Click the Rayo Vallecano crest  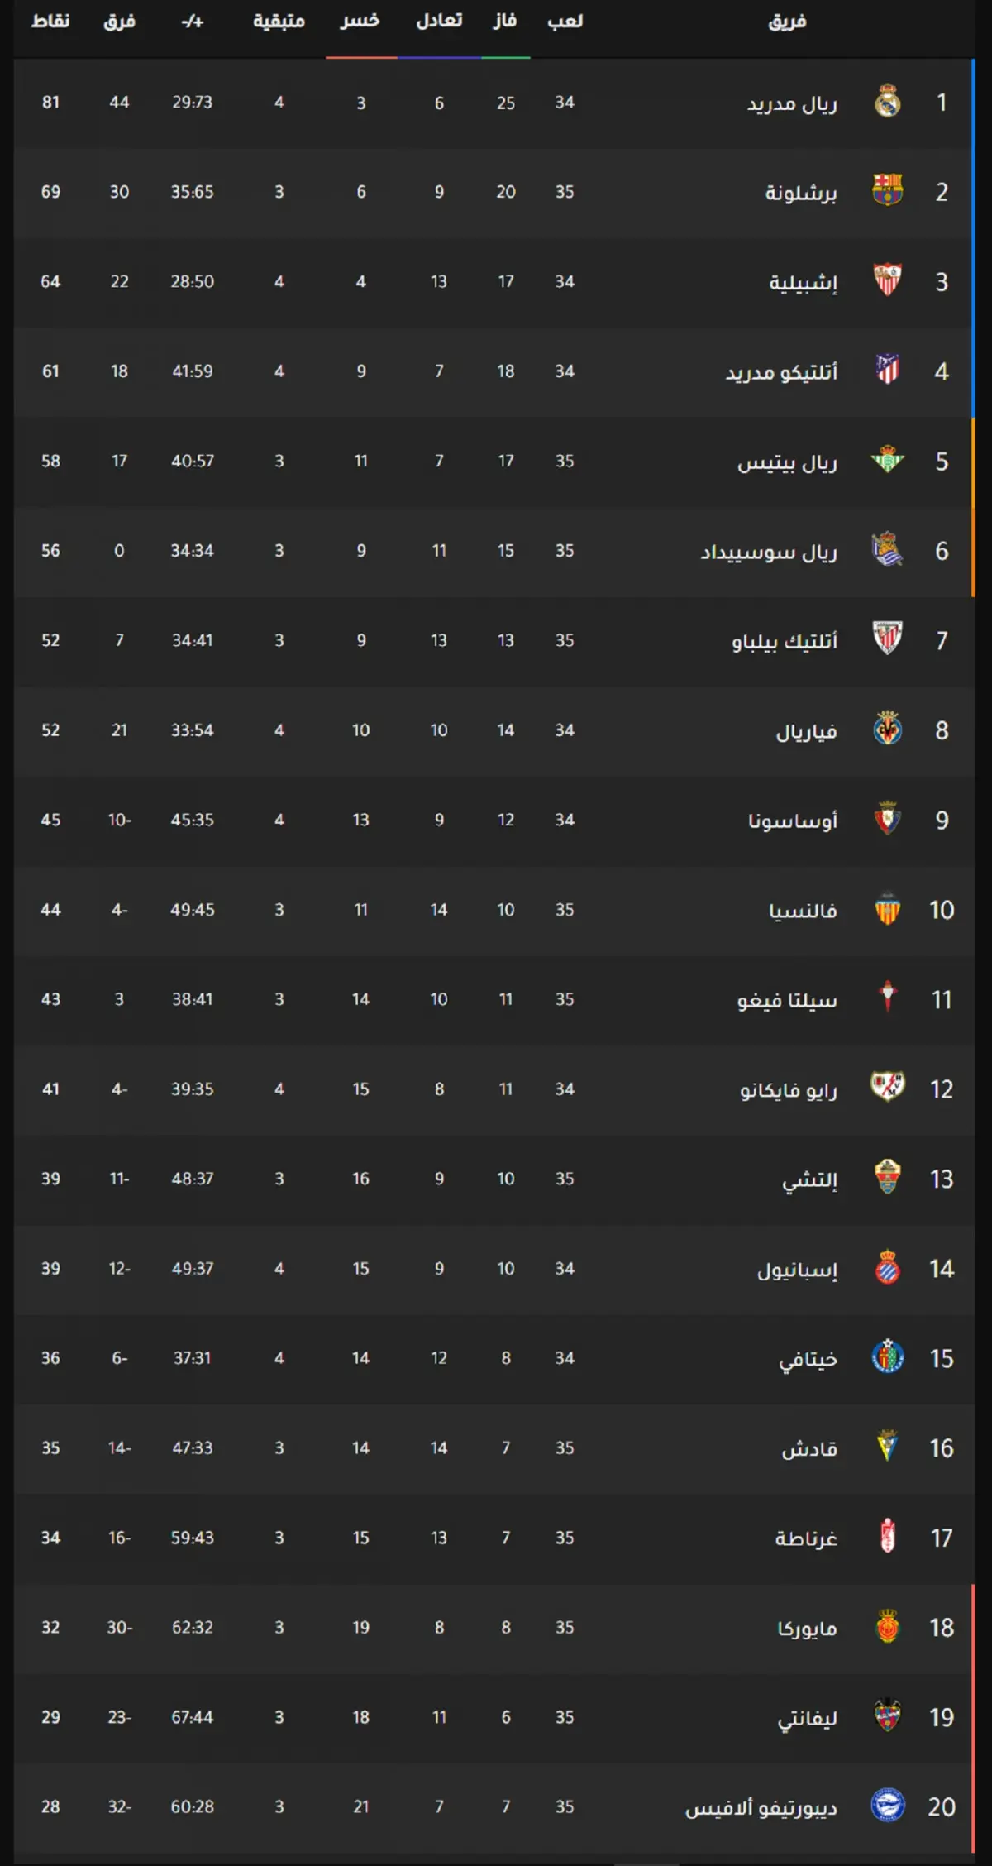coord(888,1088)
